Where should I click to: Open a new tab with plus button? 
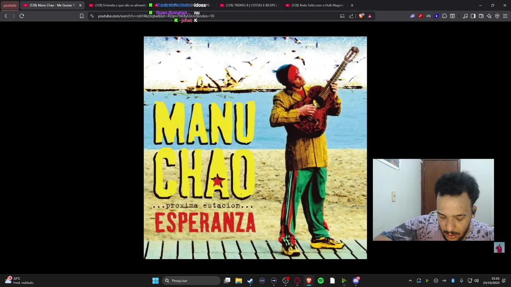tap(352, 5)
